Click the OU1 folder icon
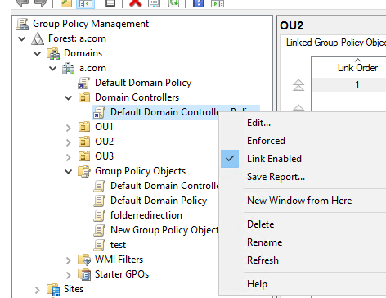The height and width of the screenshot is (298, 386). (x=84, y=127)
